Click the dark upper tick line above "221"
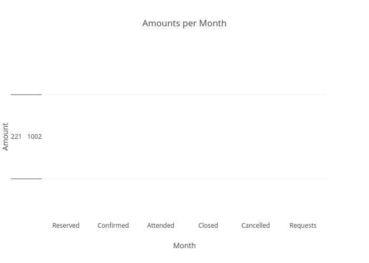Image resolution: width=369 pixels, height=263 pixels. [26, 95]
